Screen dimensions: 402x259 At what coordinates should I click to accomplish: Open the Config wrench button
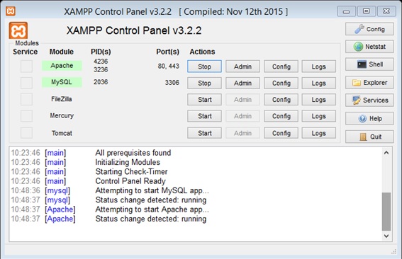pos(369,29)
